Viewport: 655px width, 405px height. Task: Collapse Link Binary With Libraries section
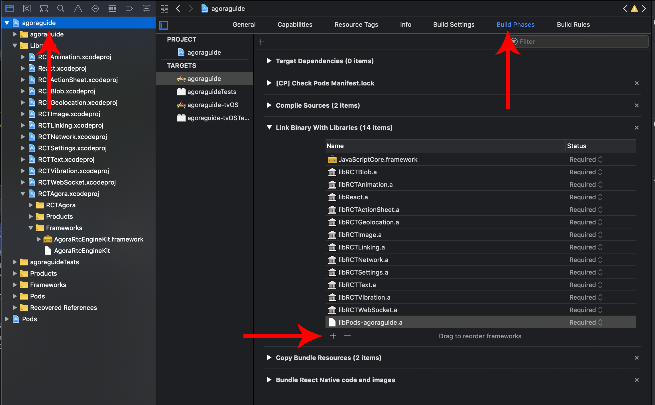269,128
